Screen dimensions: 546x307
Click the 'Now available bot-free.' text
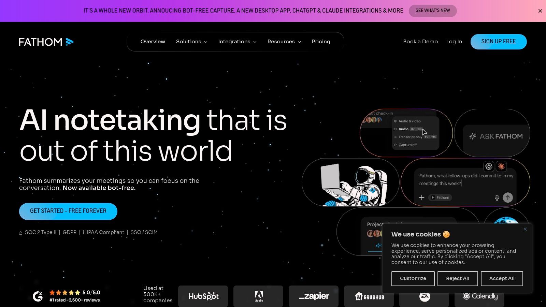point(99,188)
